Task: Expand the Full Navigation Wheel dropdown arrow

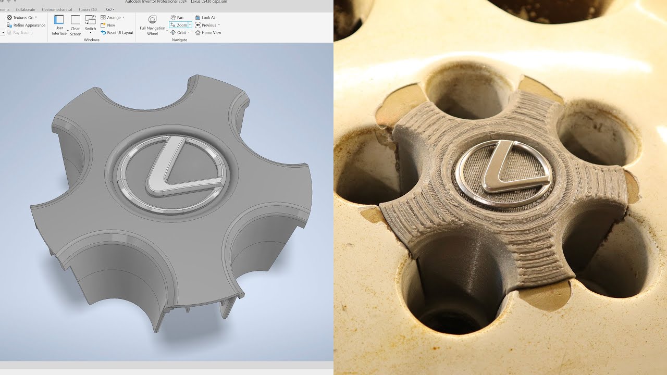Action: pyautogui.click(x=167, y=31)
